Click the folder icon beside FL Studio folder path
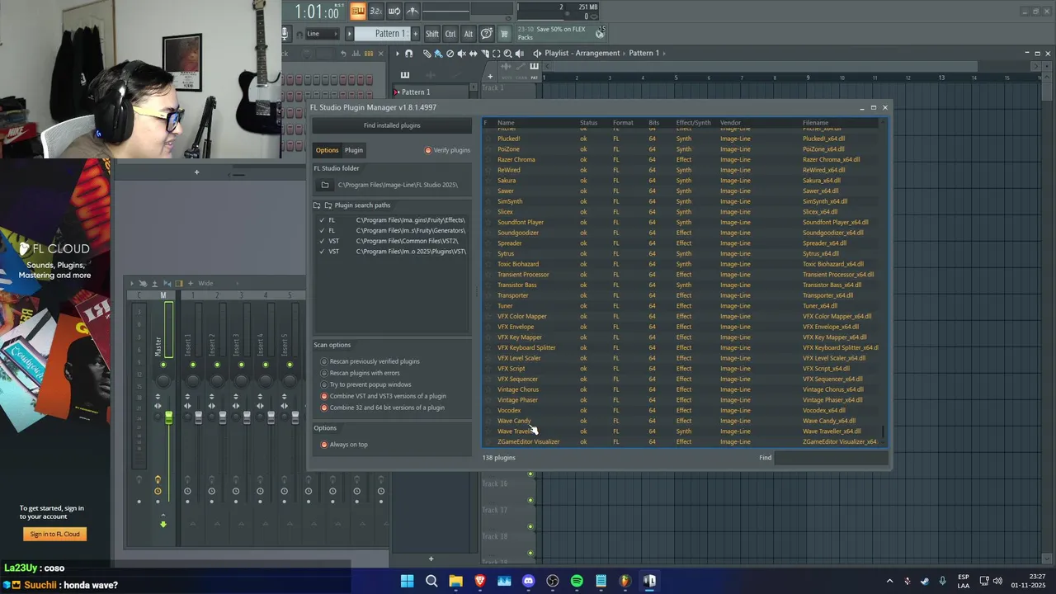Viewport: 1056px width, 594px height. pyautogui.click(x=325, y=185)
